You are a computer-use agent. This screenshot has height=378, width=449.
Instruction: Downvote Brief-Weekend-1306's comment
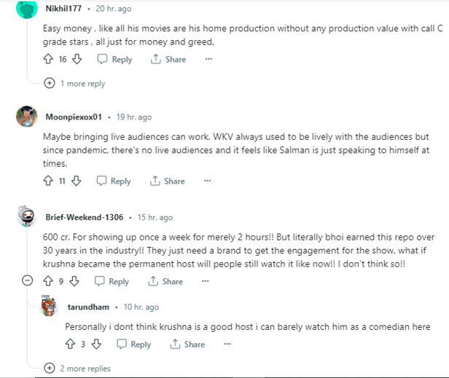coord(74,281)
